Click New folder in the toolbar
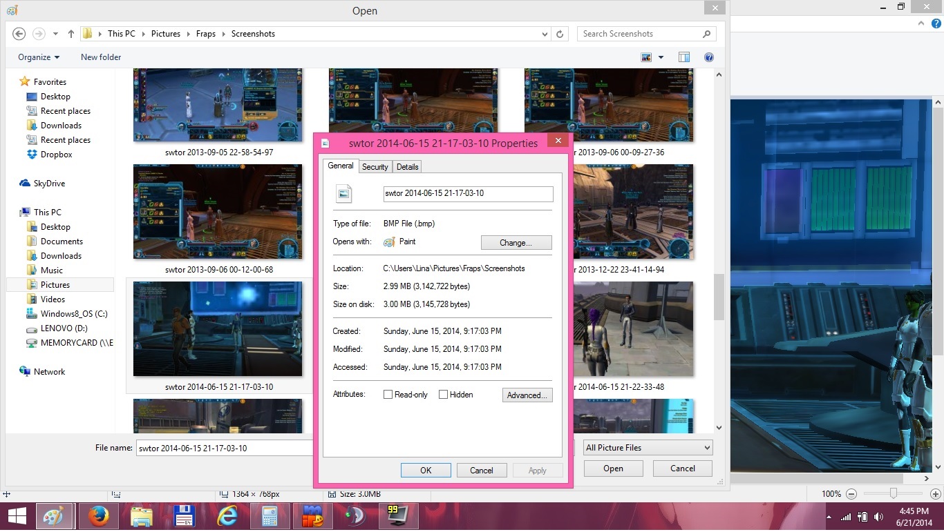This screenshot has width=944, height=532. [x=101, y=57]
